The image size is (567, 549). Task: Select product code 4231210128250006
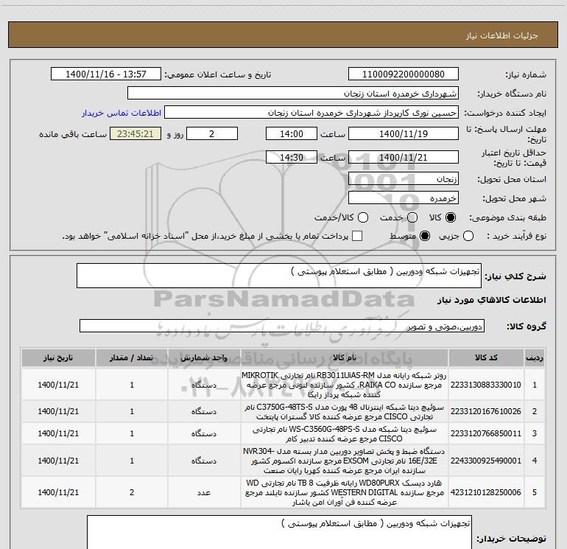coord(486,492)
